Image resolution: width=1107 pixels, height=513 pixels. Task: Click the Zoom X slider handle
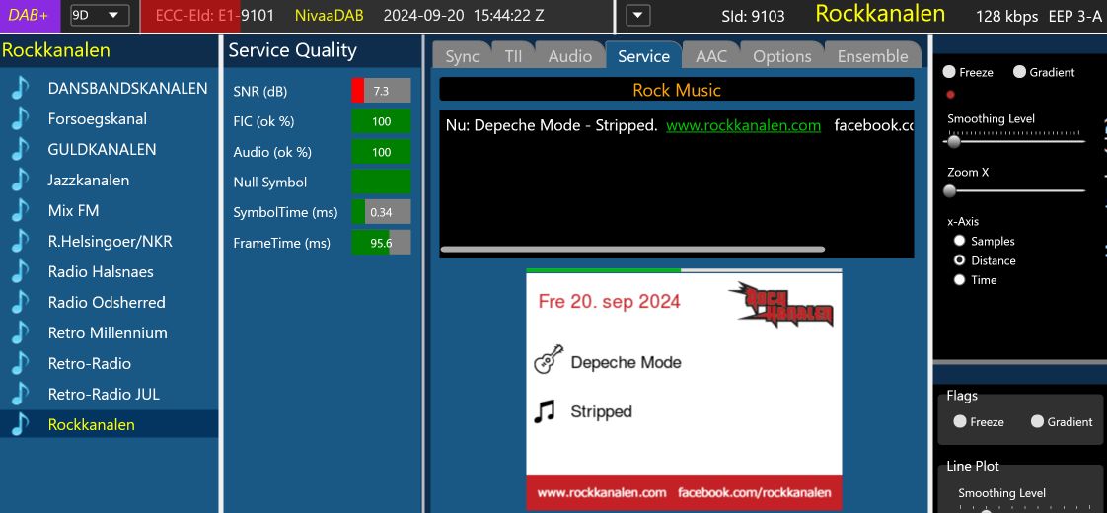point(950,191)
